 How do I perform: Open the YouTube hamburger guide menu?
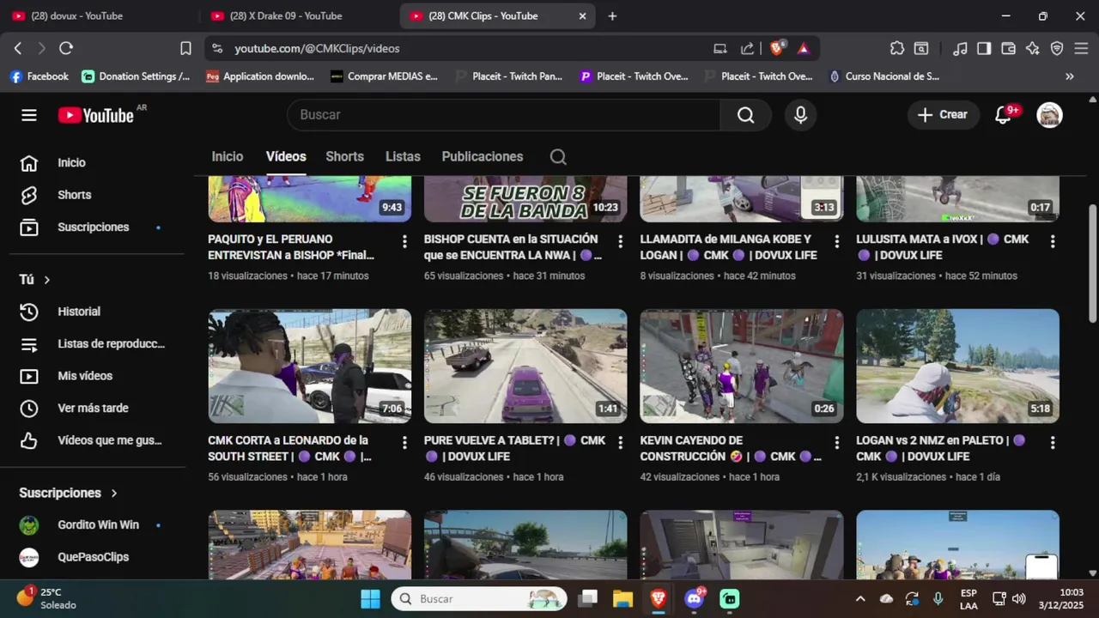(29, 115)
